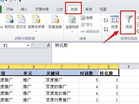Select column D header
This screenshot has height=104, width=139.
[x=89, y=67]
